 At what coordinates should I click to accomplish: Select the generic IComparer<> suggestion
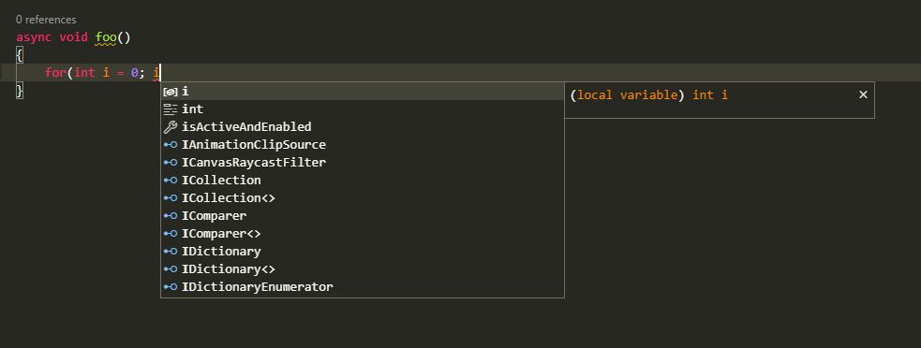click(363, 234)
